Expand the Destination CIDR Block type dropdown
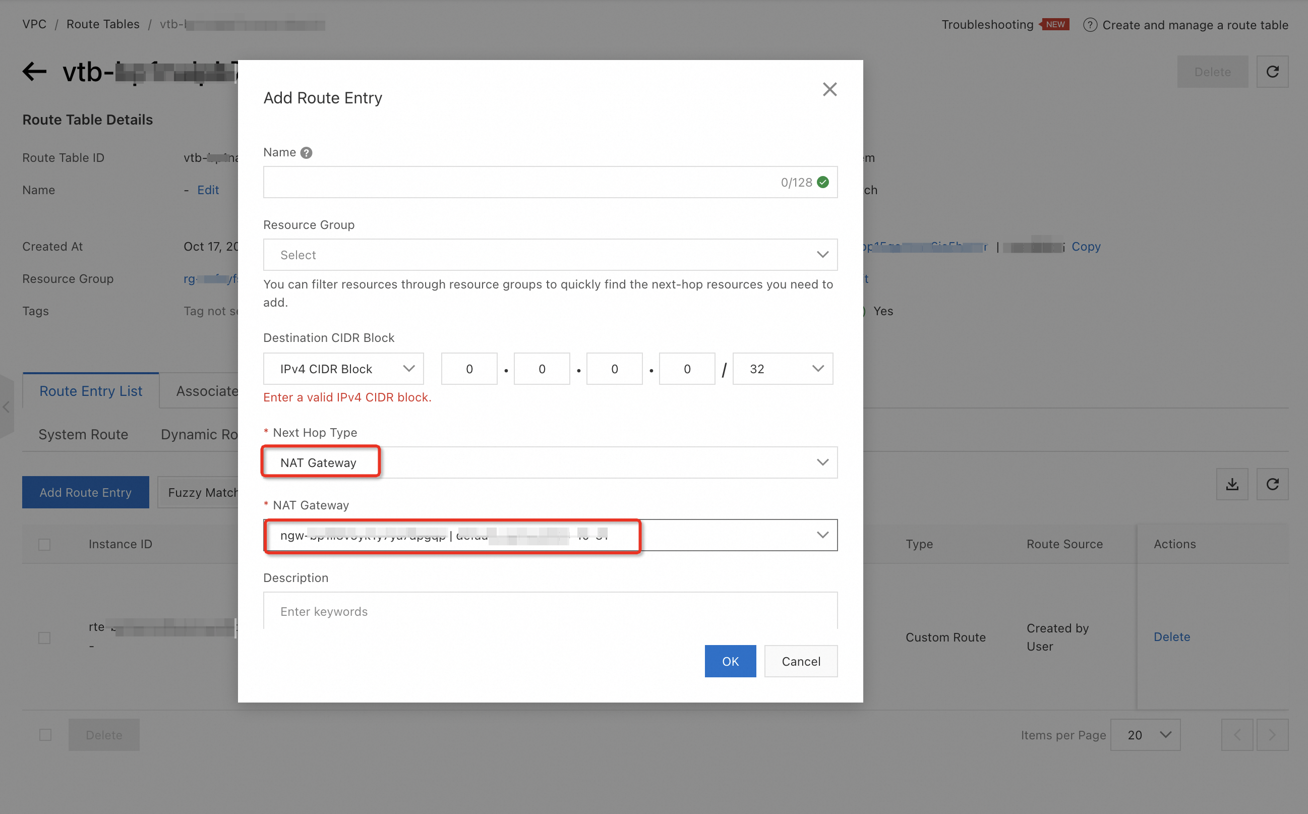Viewport: 1308px width, 814px height. coord(343,368)
